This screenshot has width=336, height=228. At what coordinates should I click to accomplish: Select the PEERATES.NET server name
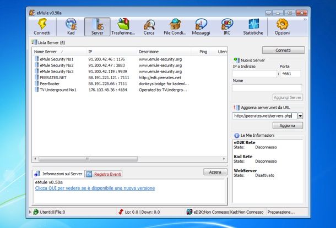click(x=53, y=77)
